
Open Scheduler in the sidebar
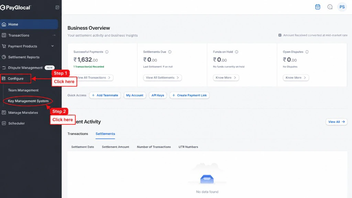(16, 123)
